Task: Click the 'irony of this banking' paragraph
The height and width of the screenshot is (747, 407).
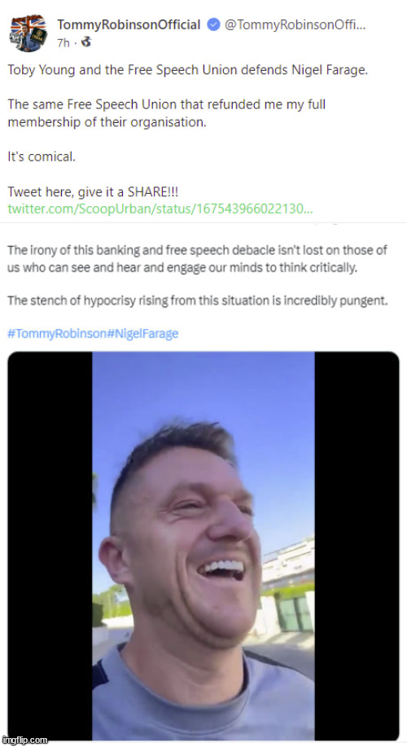Action: [197, 259]
